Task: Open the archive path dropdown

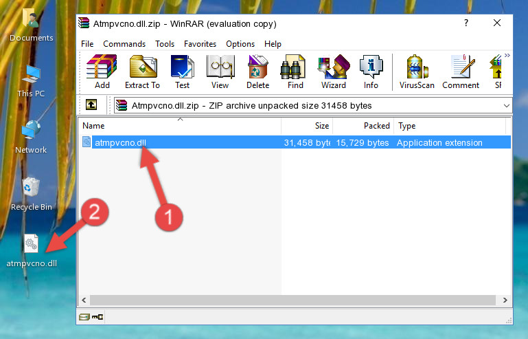Action: coord(507,106)
